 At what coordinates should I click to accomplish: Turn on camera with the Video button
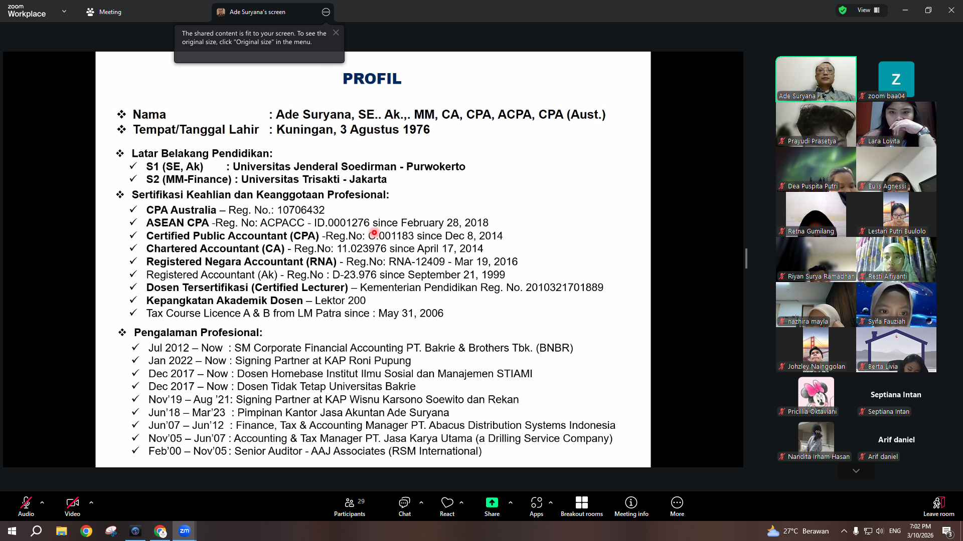[72, 506]
